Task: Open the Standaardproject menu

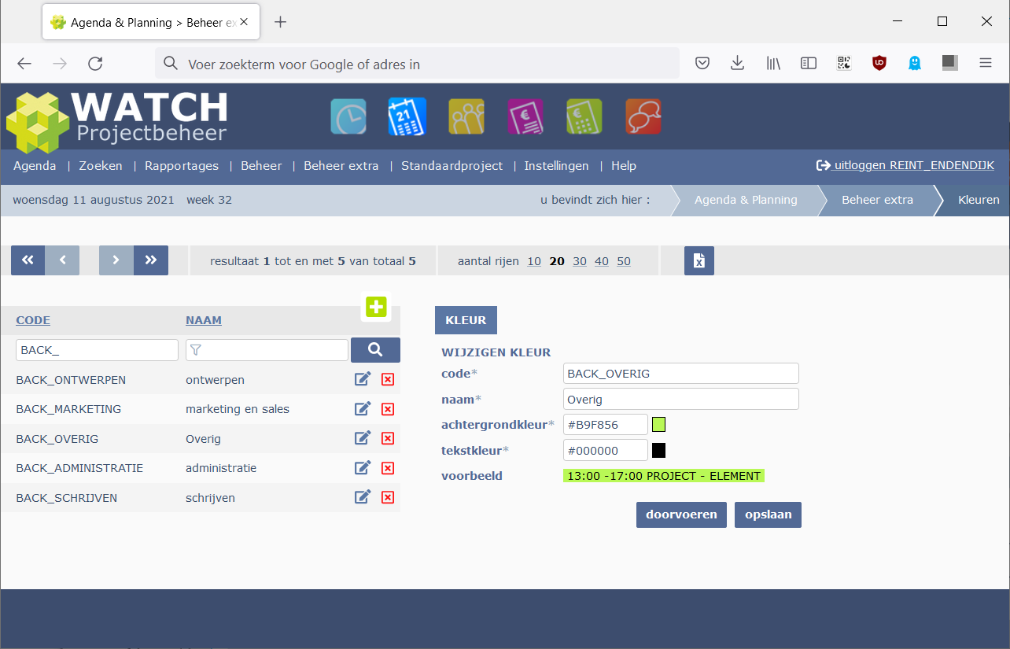Action: tap(452, 166)
